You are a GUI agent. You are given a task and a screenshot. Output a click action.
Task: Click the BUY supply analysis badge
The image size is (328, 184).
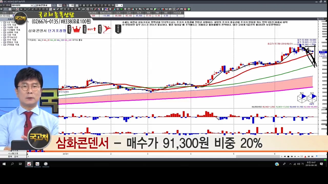[x=91, y=29]
